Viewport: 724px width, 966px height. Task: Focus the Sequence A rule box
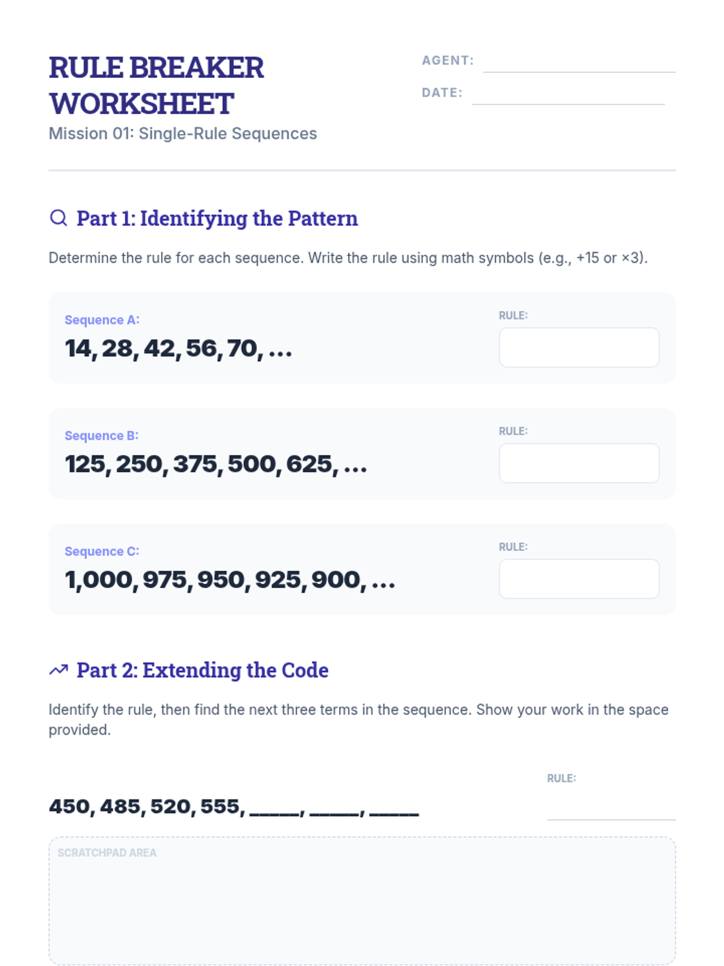(x=579, y=347)
